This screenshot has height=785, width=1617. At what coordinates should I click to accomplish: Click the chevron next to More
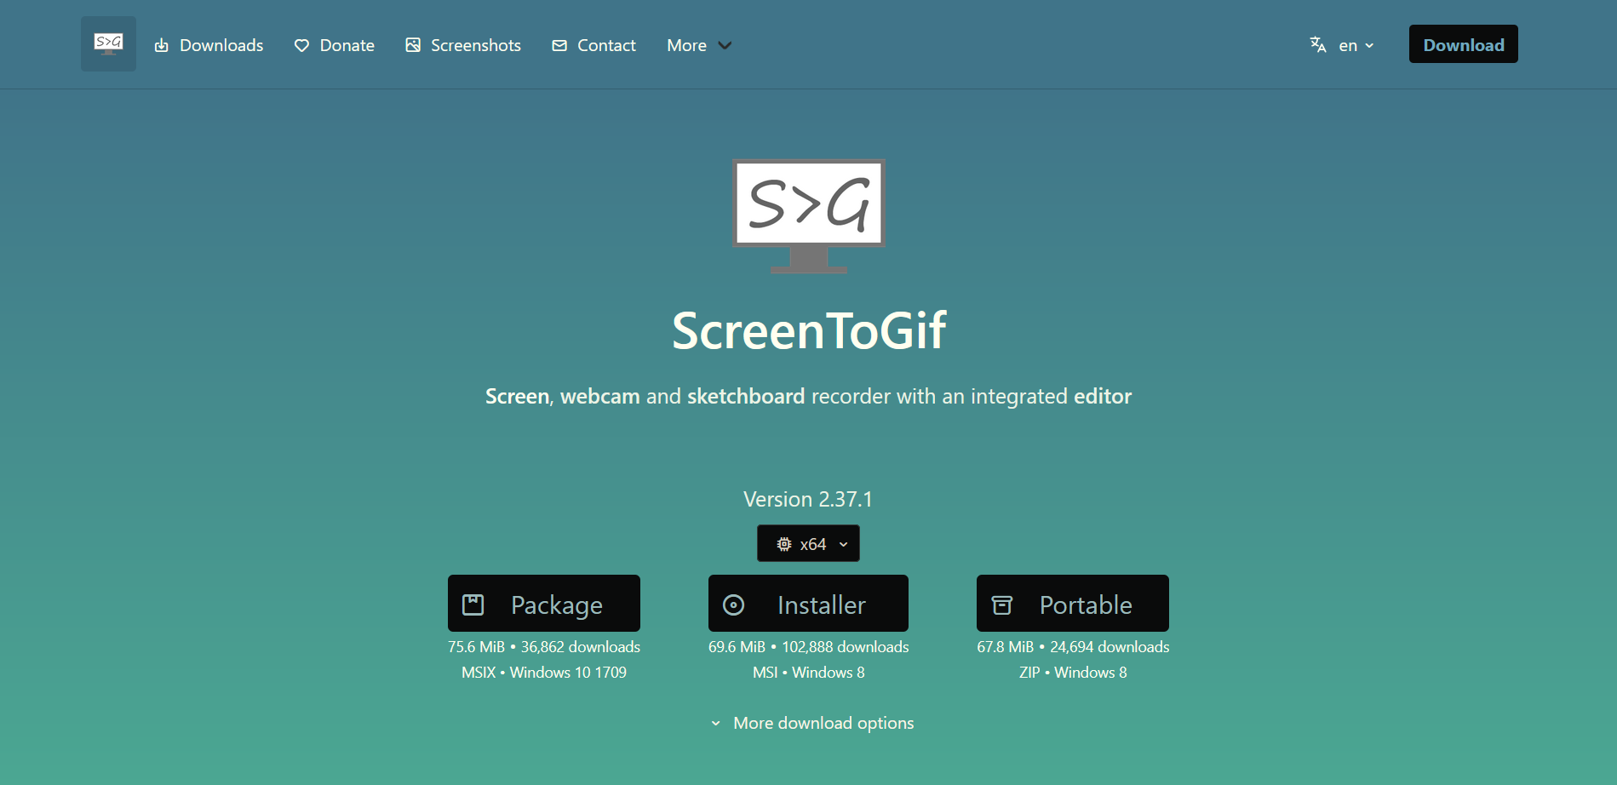725,45
